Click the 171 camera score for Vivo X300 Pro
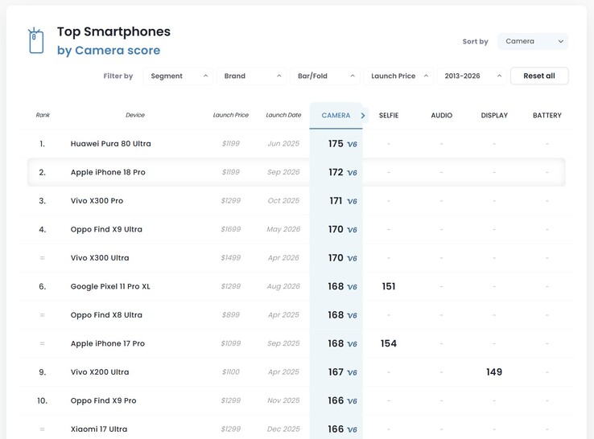Image resolution: width=594 pixels, height=439 pixels. pos(336,201)
